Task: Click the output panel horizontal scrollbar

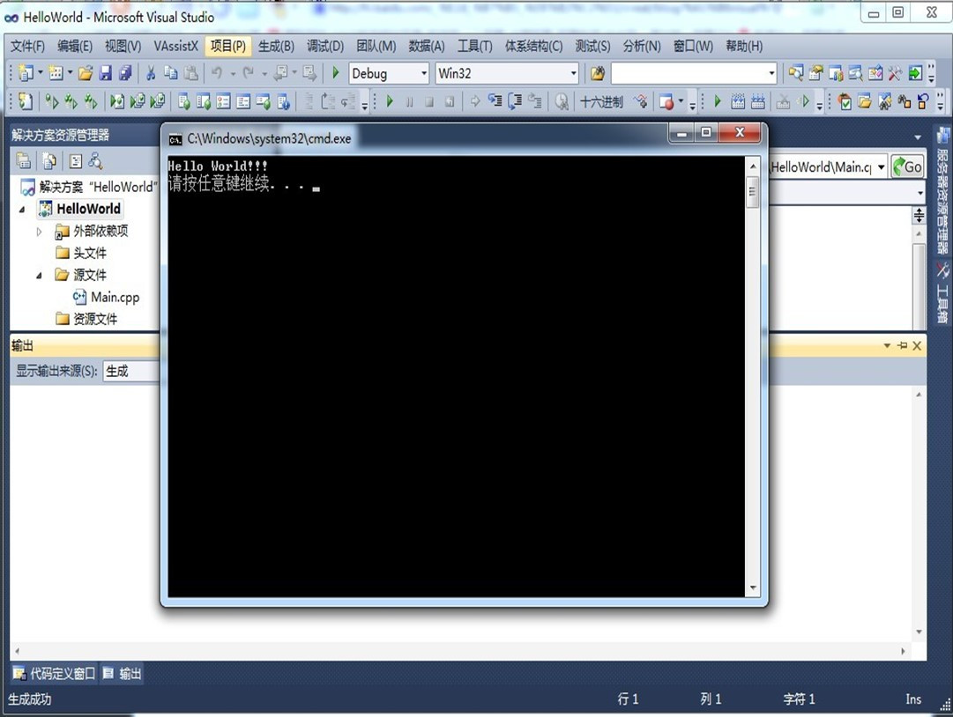Action: click(x=459, y=651)
